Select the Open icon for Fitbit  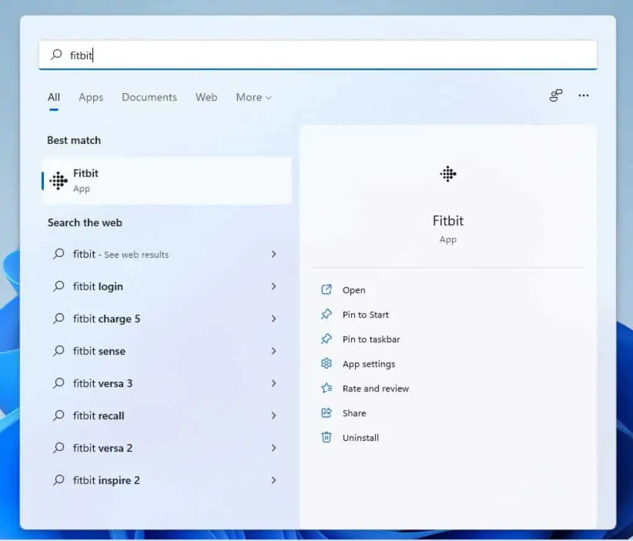click(327, 290)
